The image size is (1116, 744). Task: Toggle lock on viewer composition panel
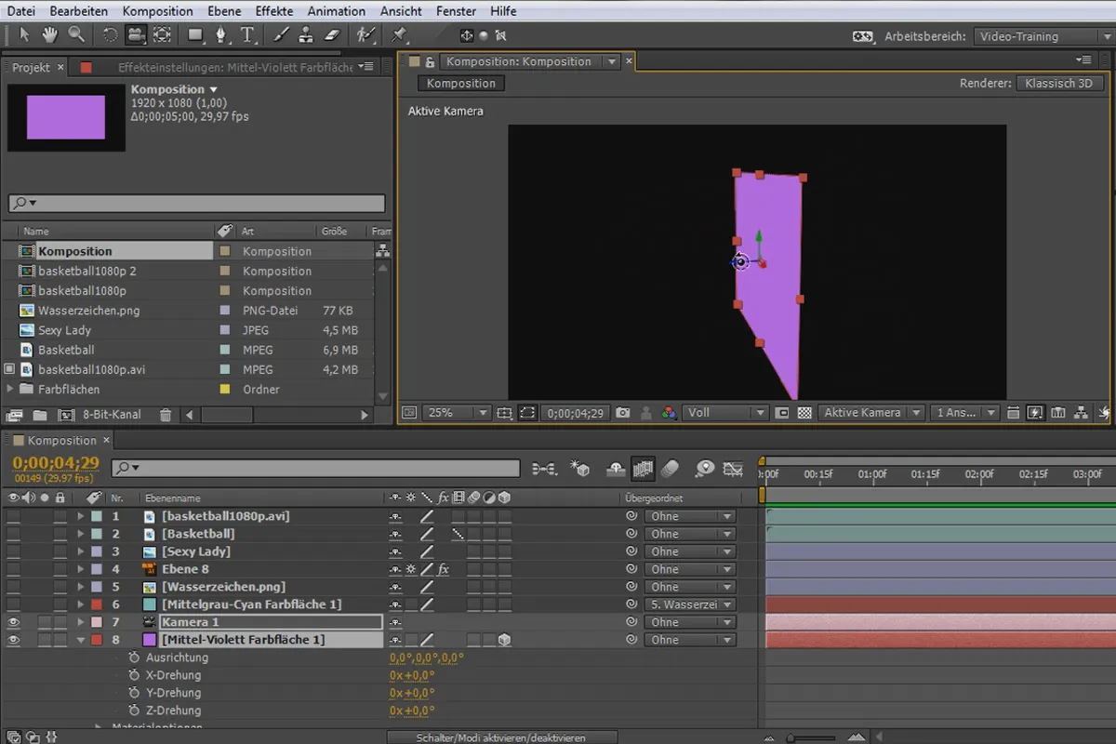point(430,62)
